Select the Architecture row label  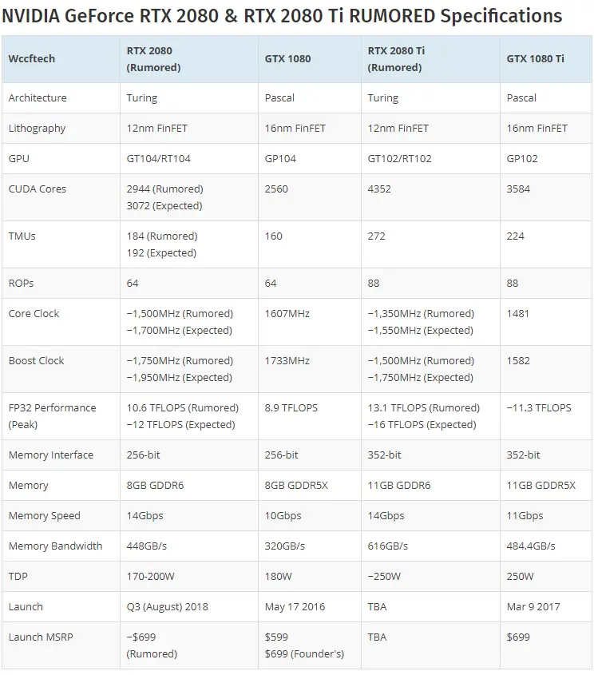pos(38,97)
